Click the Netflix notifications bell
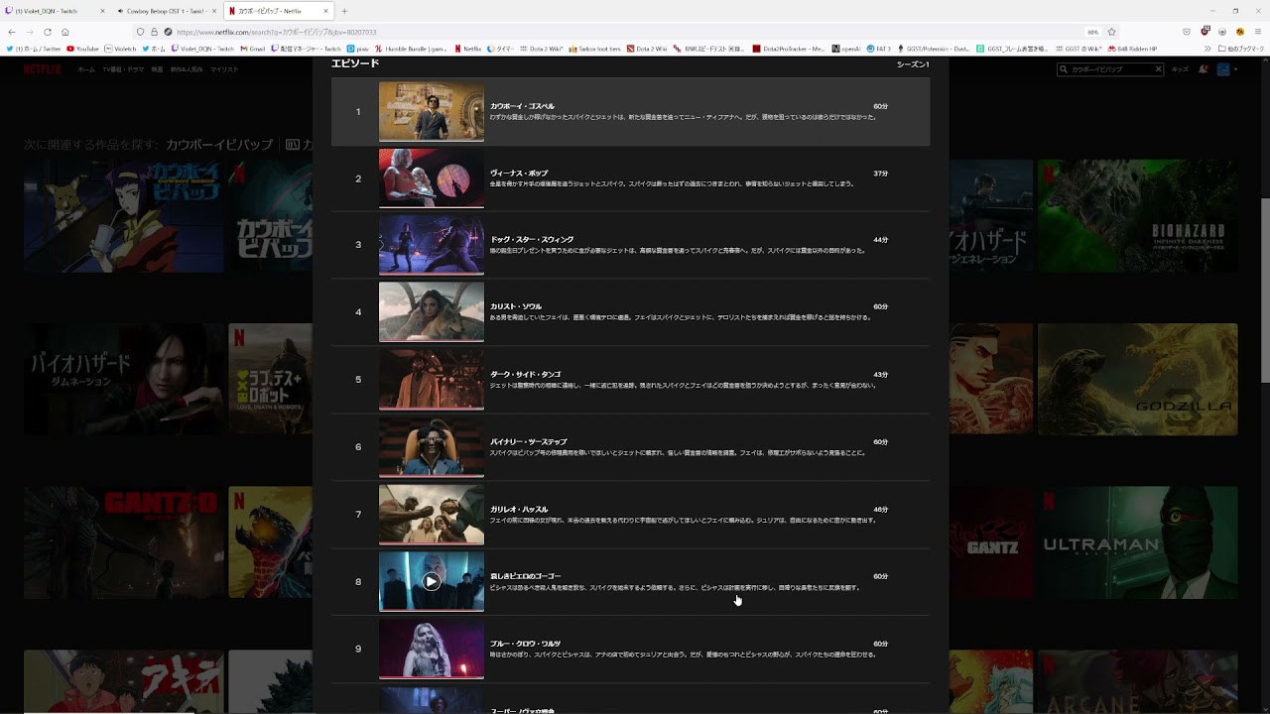The image size is (1270, 714). point(1203,69)
